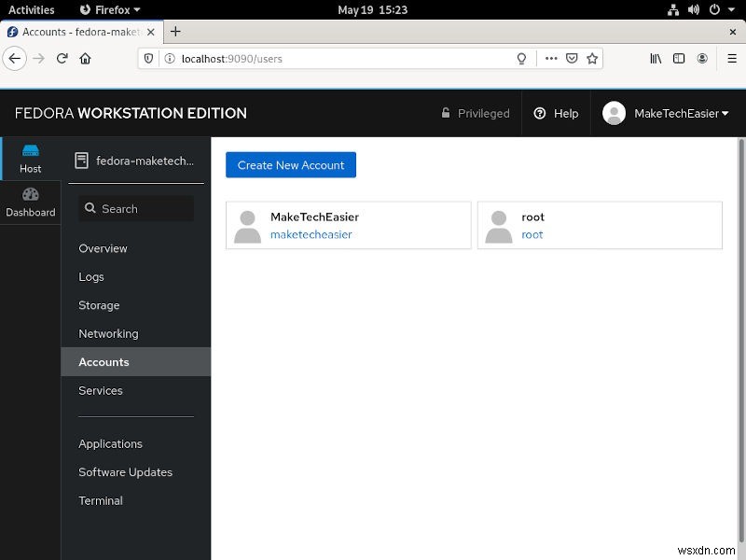746x560 pixels.
Task: Bookmark this page with star icon
Action: [x=592, y=59]
